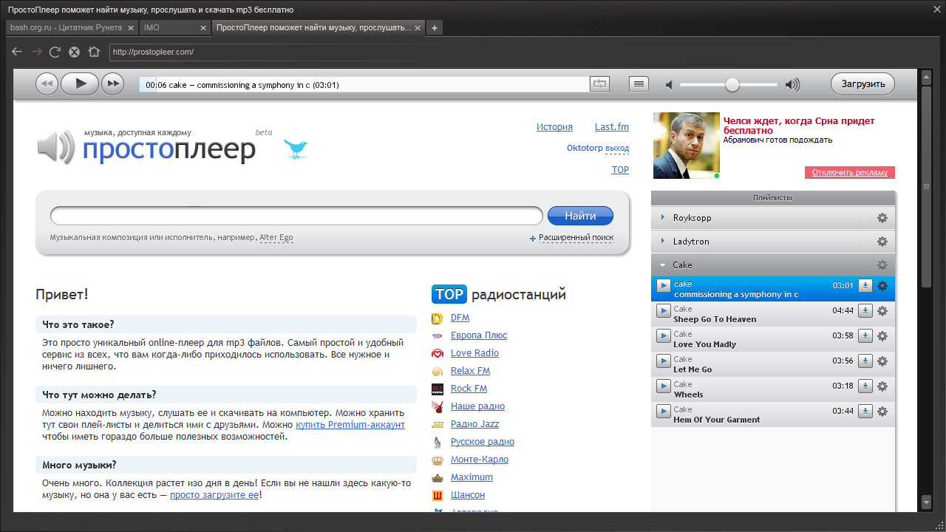Skip to next track in player bar

(x=112, y=84)
